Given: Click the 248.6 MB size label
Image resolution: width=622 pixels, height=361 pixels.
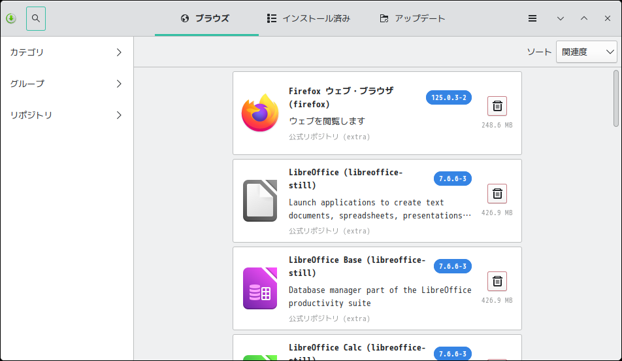Looking at the screenshot, I should pos(497,125).
